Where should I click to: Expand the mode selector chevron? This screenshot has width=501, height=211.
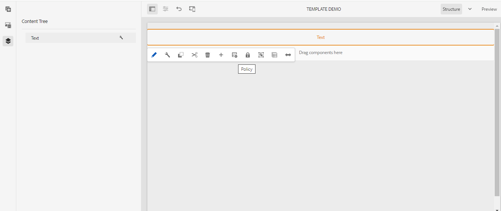tap(470, 9)
